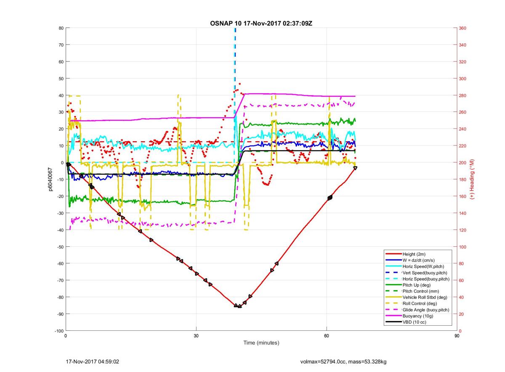Click the '120' tick on the Heading axis
The image size is (505, 372).
[462, 230]
